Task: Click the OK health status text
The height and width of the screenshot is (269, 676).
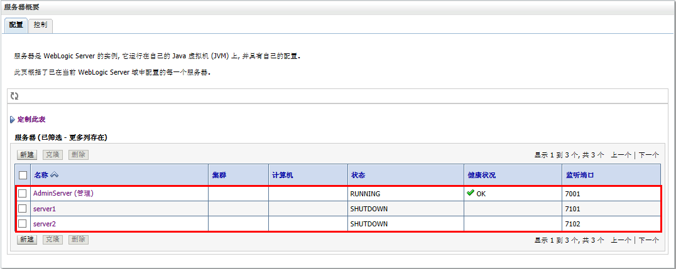Action: (481, 194)
